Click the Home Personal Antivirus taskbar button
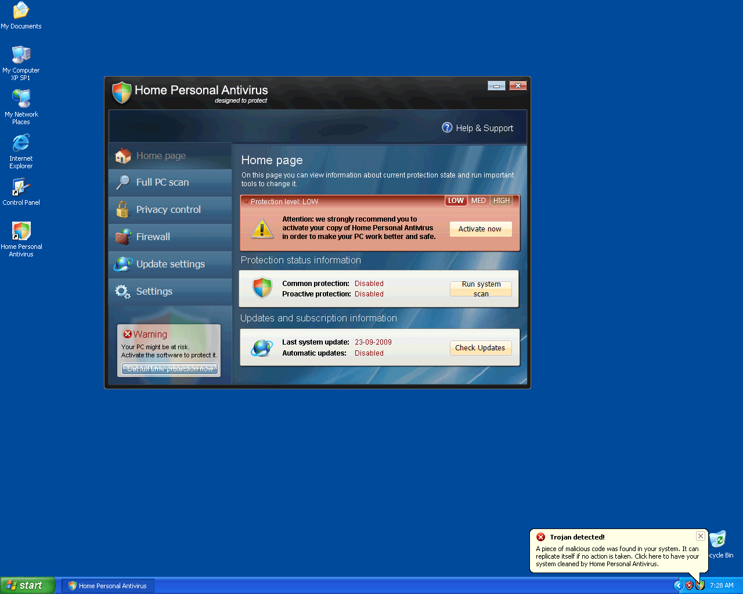The width and height of the screenshot is (743, 594). [108, 586]
